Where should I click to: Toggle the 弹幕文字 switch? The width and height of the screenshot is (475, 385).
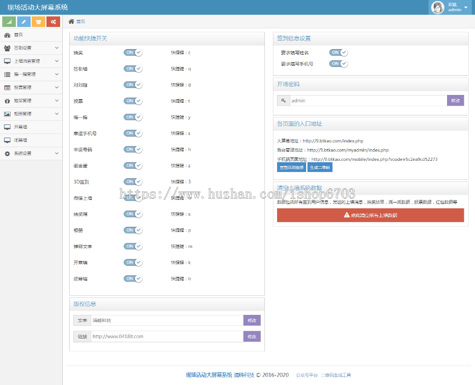[x=133, y=246]
